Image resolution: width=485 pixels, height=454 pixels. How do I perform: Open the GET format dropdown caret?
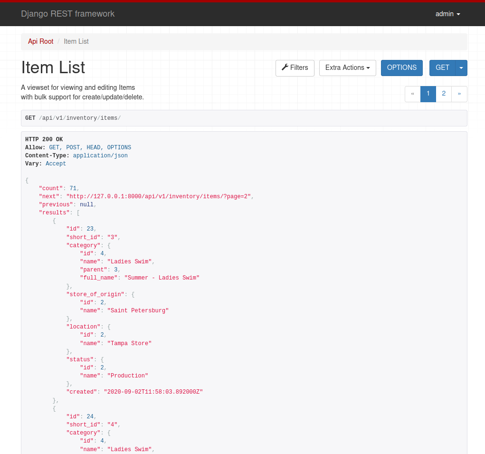pyautogui.click(x=461, y=68)
